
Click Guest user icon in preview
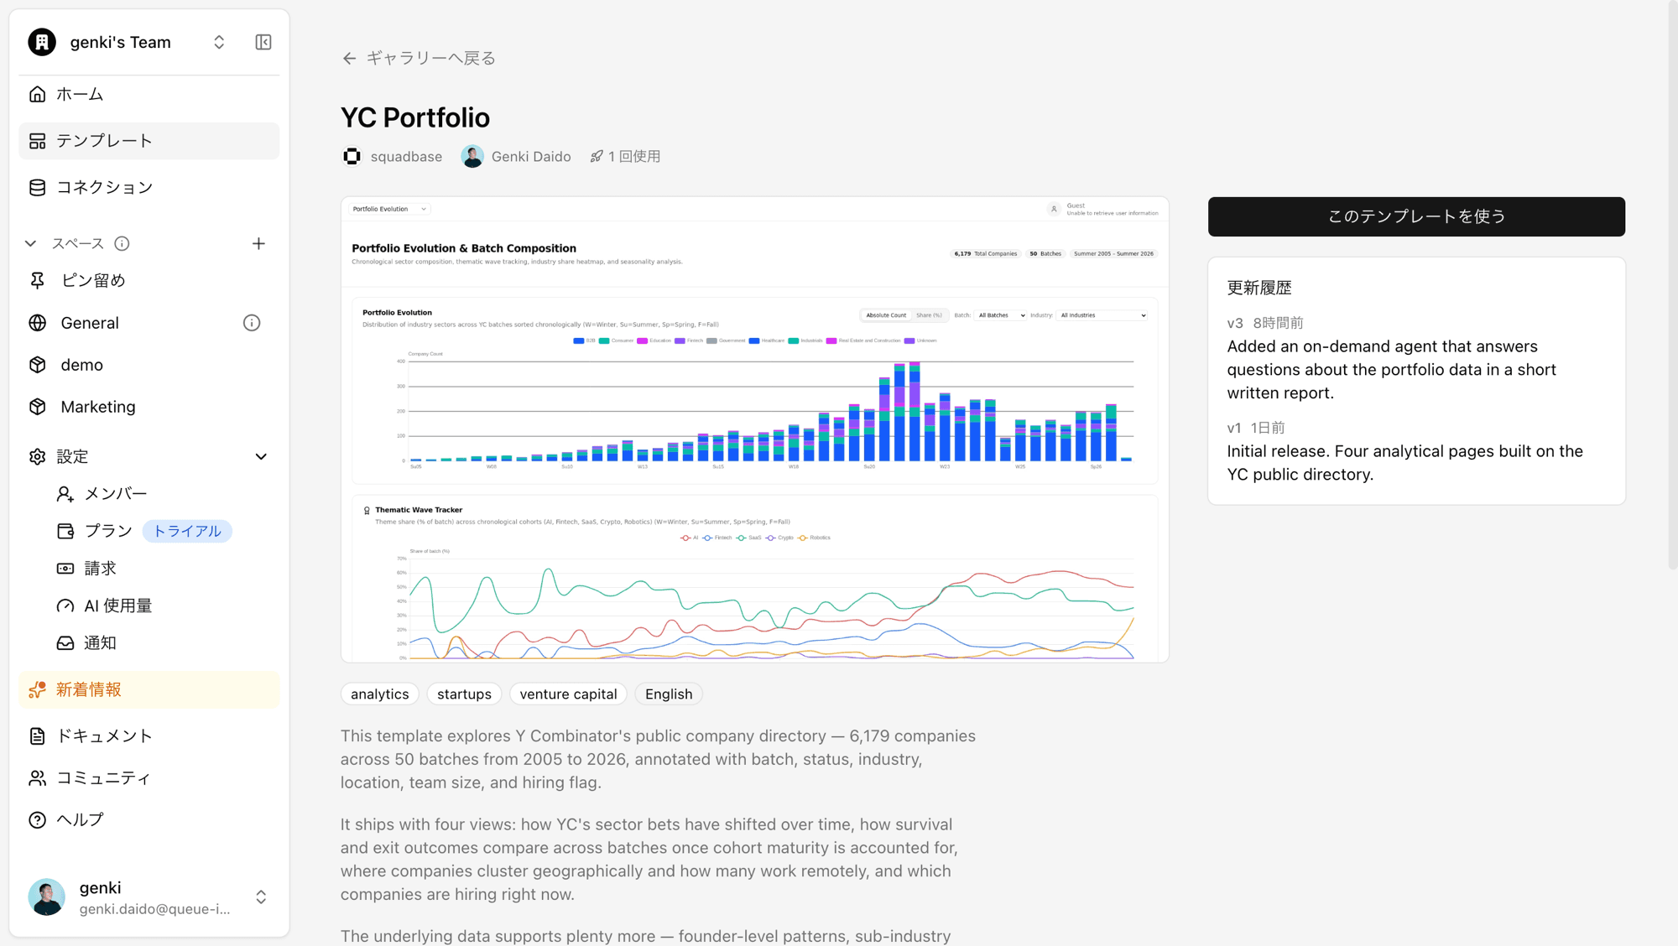[1054, 209]
